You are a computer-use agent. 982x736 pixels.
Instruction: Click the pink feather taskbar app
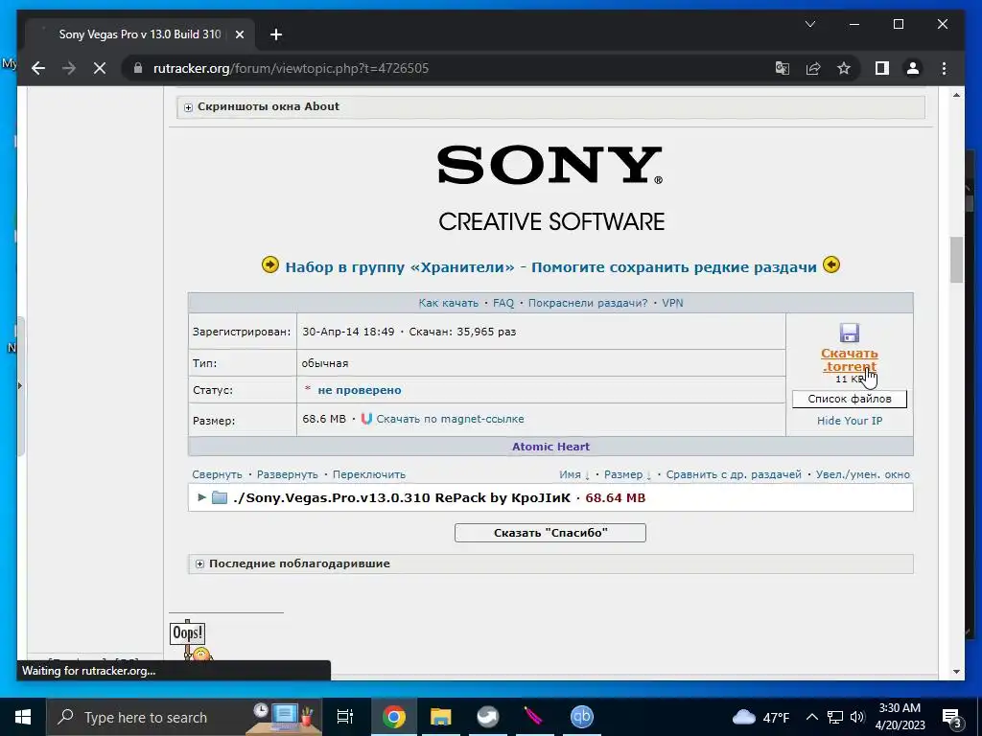click(x=533, y=717)
